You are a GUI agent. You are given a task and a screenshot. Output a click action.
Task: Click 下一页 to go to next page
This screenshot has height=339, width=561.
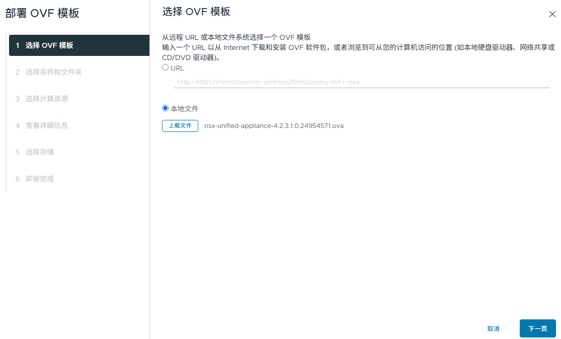point(538,328)
